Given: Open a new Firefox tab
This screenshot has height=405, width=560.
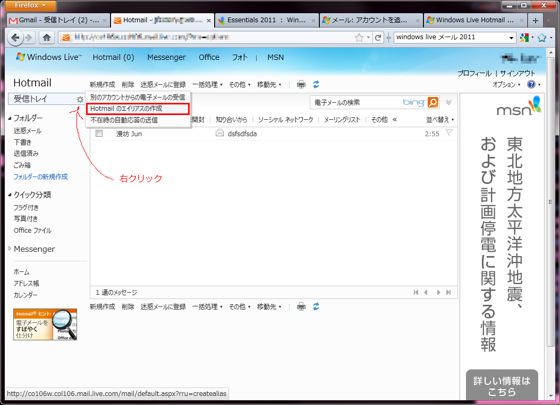Looking at the screenshot, I should (x=536, y=20).
